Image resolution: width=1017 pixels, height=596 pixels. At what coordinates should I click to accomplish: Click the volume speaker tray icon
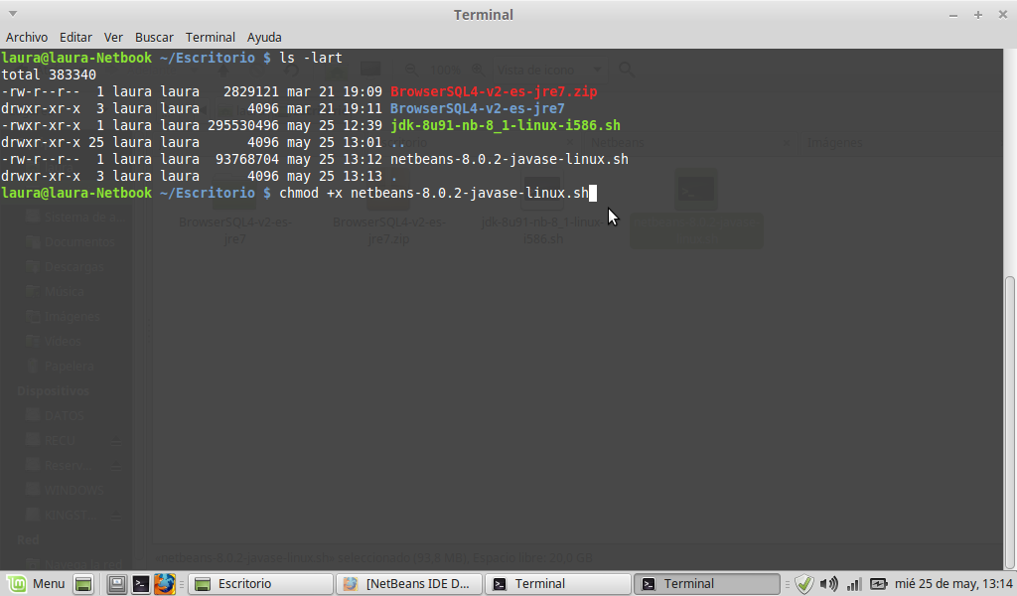pos(829,584)
